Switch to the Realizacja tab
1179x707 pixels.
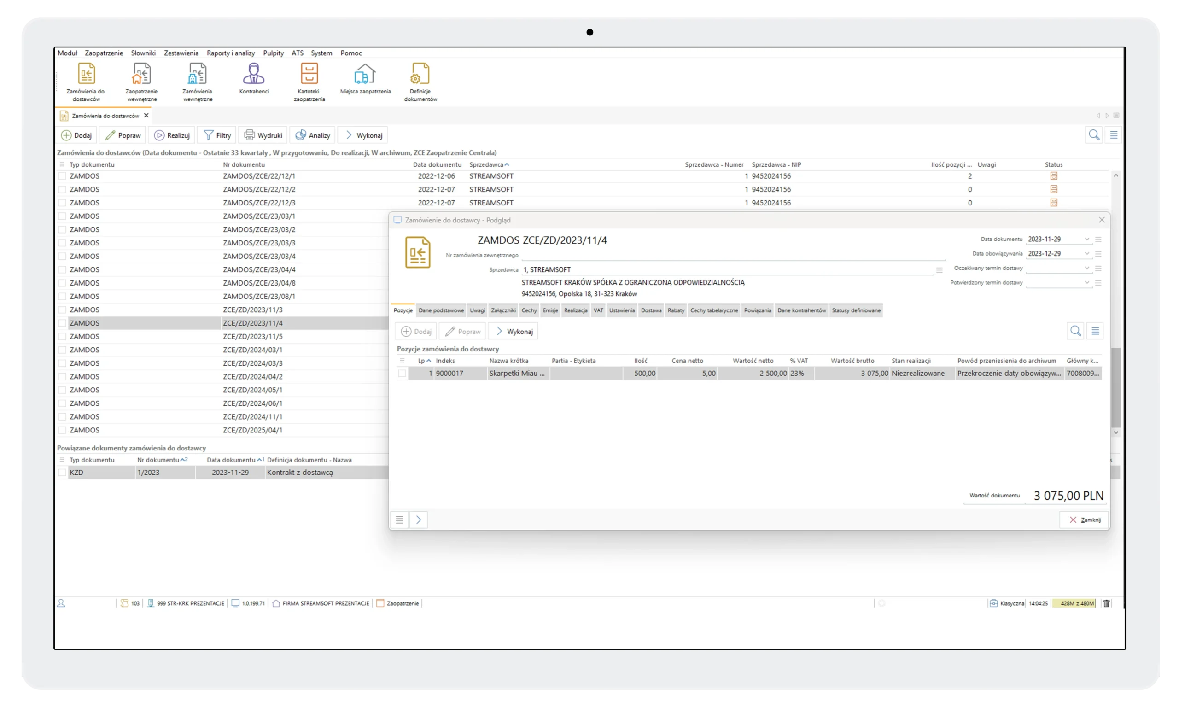575,310
